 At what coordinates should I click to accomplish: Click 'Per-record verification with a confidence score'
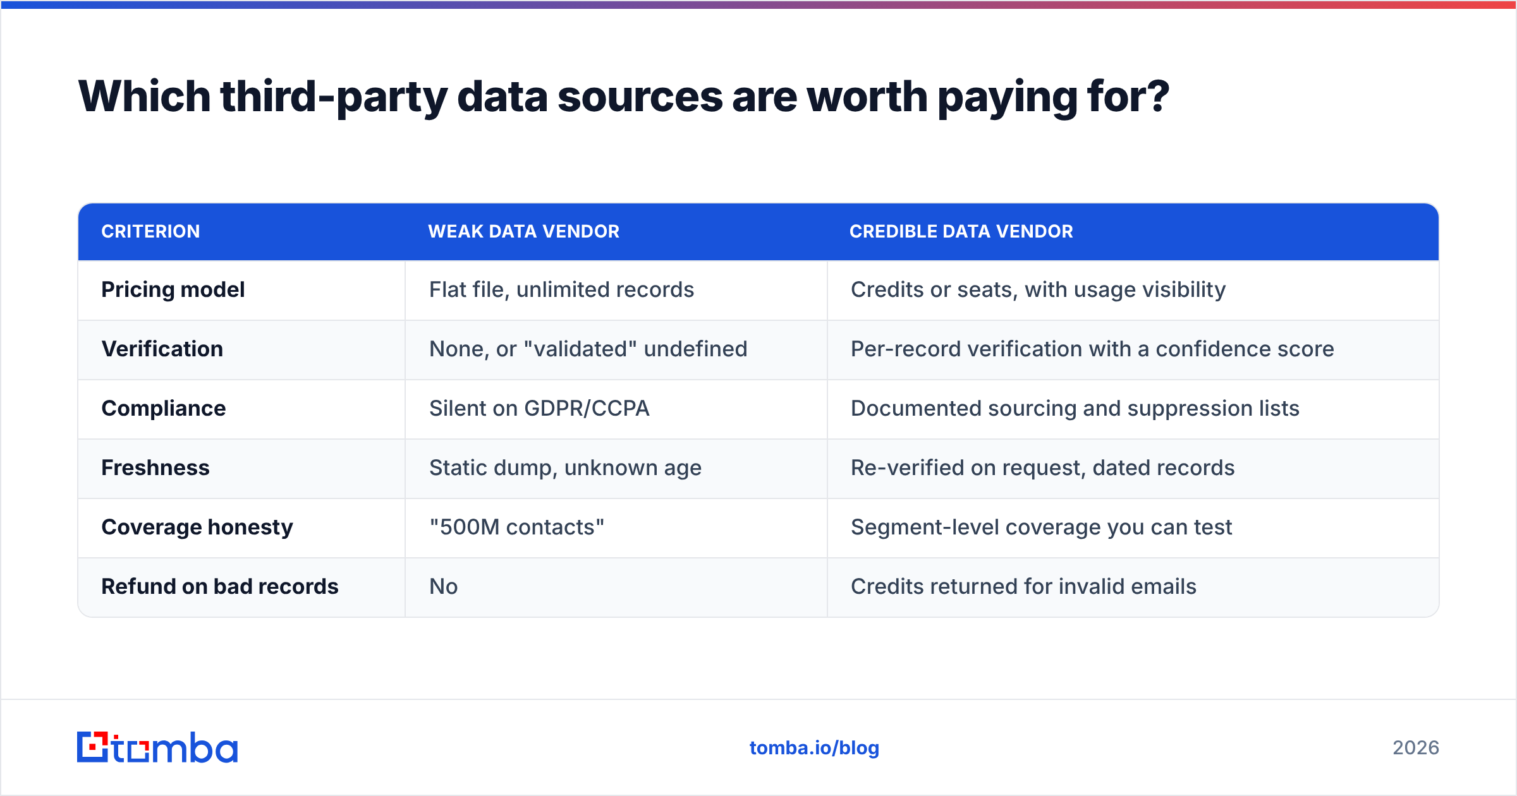tap(1092, 349)
